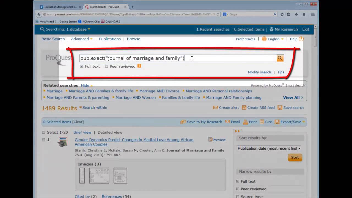Screen dimensions: 352x198
Task: Expand the Peer reviewed narrow filter
Action: (238, 189)
